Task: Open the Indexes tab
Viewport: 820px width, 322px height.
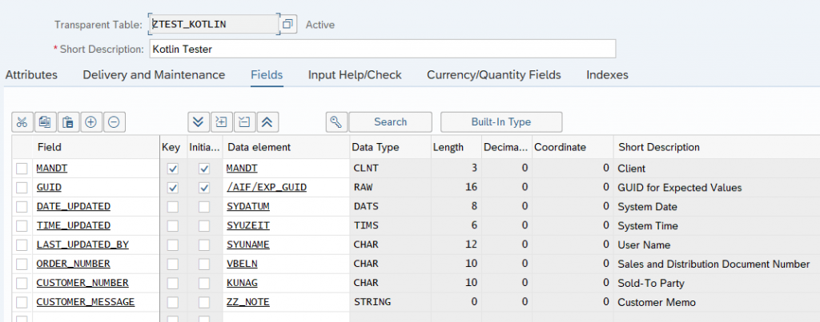Action: click(x=607, y=74)
